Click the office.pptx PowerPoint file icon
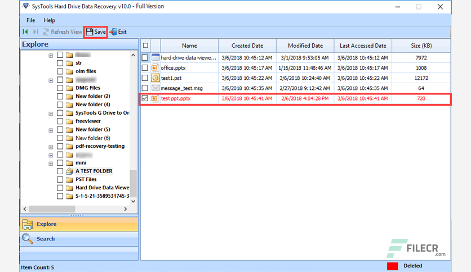Viewport: 471px width, 272px height. tap(155, 67)
